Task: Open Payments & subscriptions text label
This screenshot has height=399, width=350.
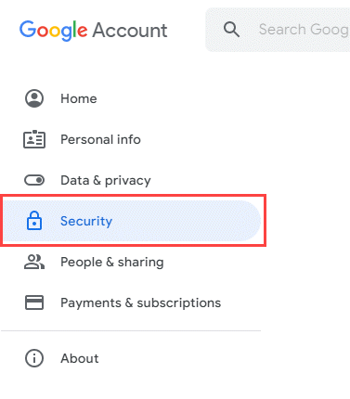Action: (141, 302)
